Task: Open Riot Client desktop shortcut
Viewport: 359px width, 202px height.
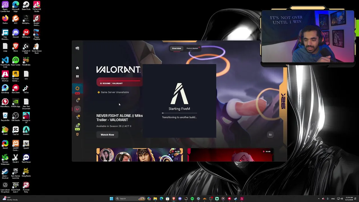Action: coord(16,89)
